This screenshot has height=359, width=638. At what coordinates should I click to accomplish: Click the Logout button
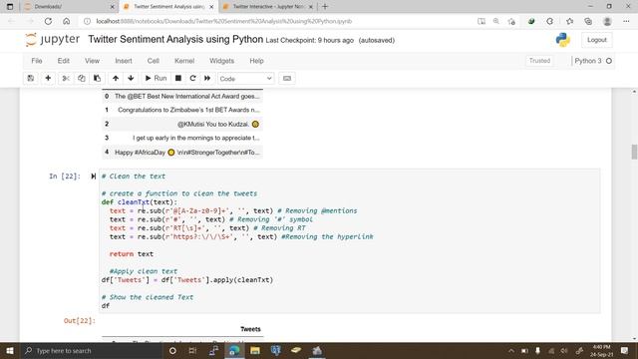point(597,40)
